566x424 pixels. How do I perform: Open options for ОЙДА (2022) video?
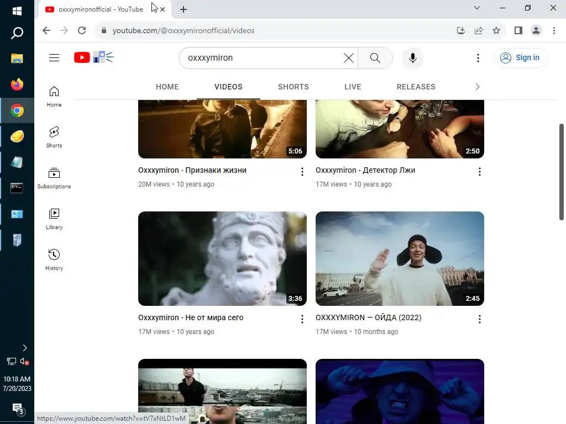pos(479,319)
